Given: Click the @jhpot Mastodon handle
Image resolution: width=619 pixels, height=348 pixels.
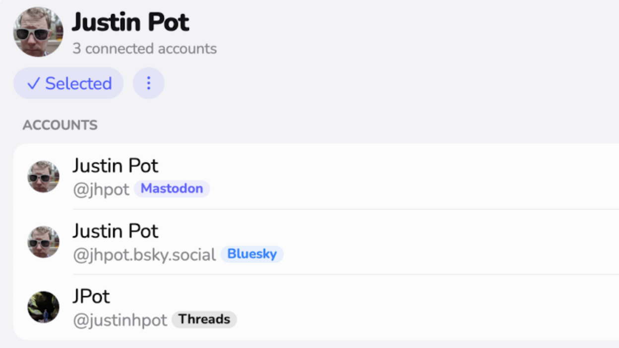Looking at the screenshot, I should 101,189.
